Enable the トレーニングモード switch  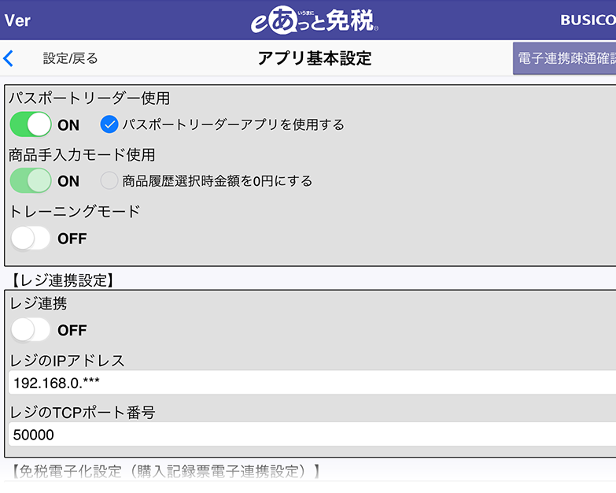coord(31,238)
